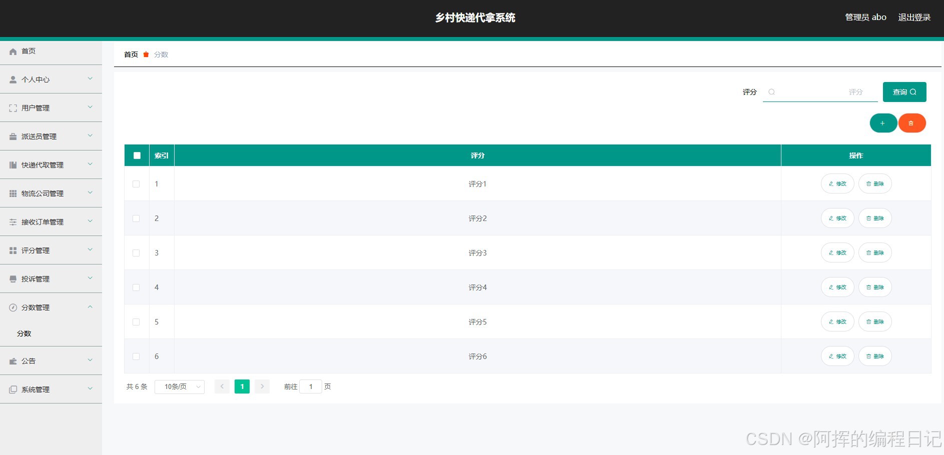Click the 前往 page number input
This screenshot has height=455, width=944.
311,386
